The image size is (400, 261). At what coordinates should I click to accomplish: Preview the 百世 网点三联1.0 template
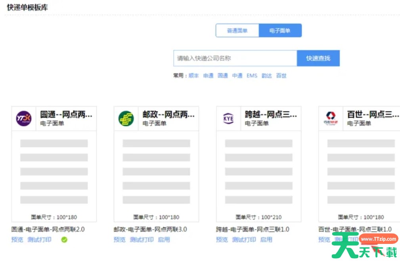pos(324,240)
